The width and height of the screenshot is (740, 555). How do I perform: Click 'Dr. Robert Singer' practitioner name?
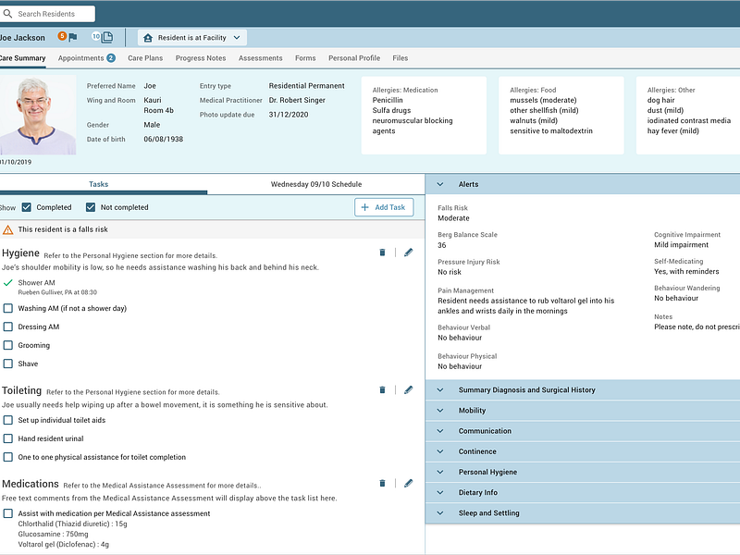pos(297,100)
